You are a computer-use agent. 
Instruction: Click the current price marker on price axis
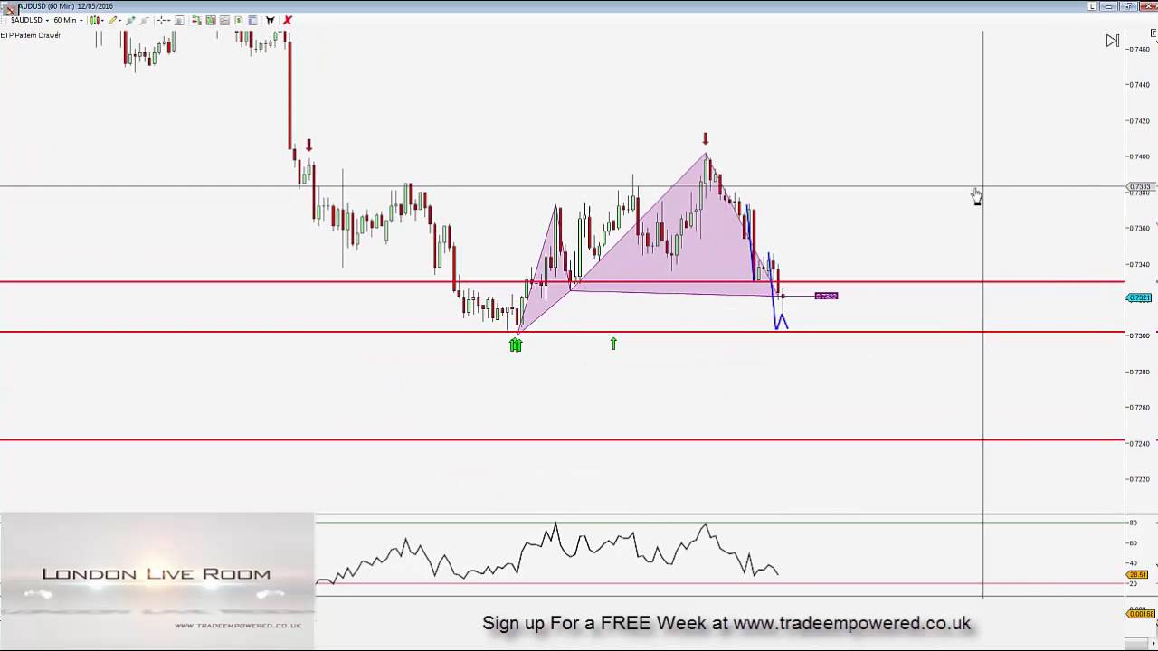(1139, 297)
